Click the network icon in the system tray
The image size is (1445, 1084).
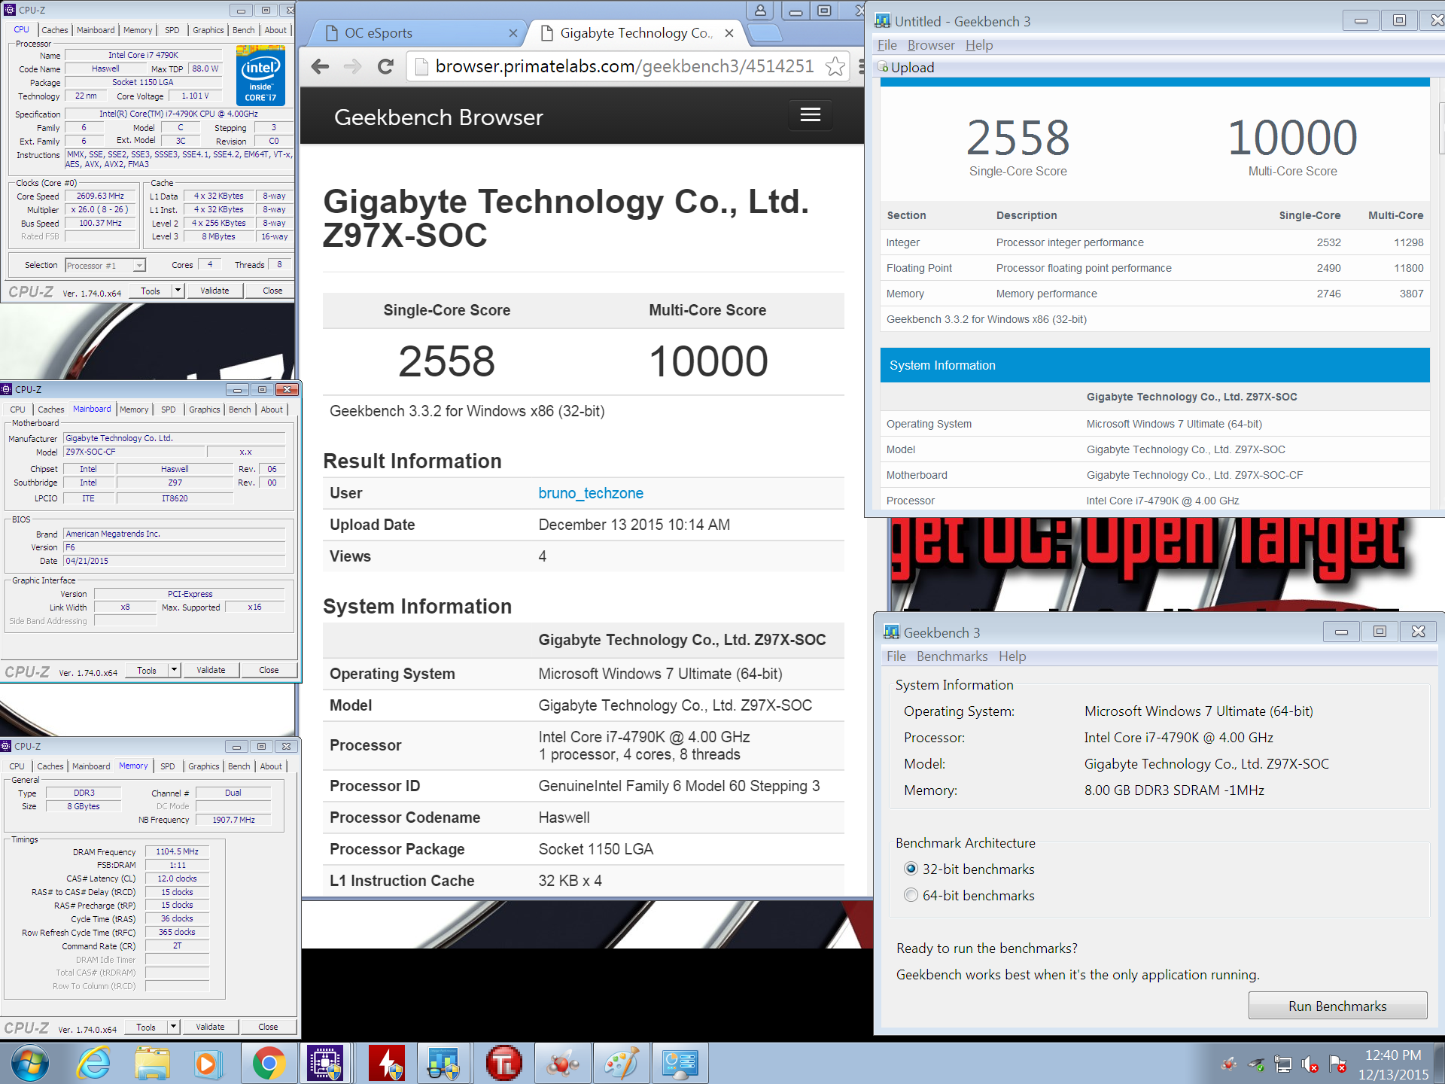pos(1283,1064)
